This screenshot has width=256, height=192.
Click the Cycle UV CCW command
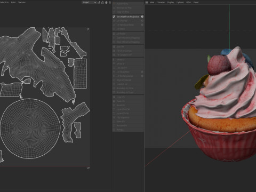pos(128,109)
